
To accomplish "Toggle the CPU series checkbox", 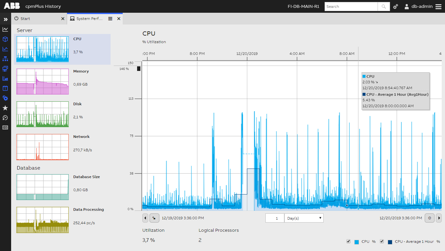I will point(348,242).
